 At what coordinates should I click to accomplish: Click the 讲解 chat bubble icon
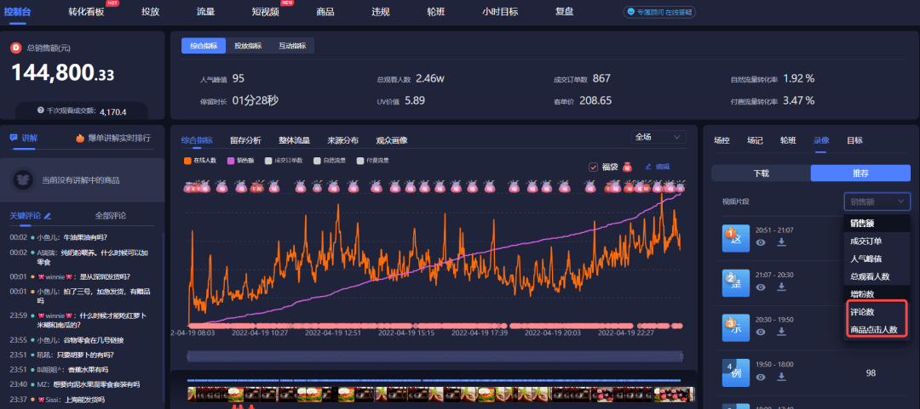[14, 138]
